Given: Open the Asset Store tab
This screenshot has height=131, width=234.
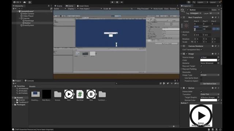Looking at the screenshot, I should click(83, 6).
